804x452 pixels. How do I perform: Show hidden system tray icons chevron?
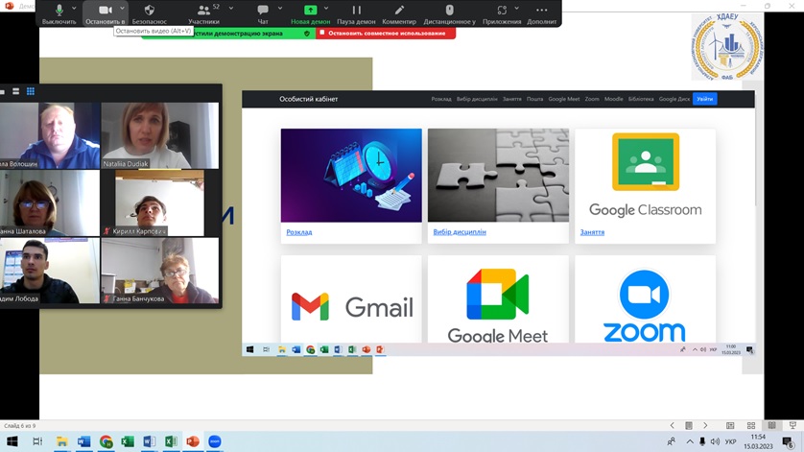coord(690,441)
